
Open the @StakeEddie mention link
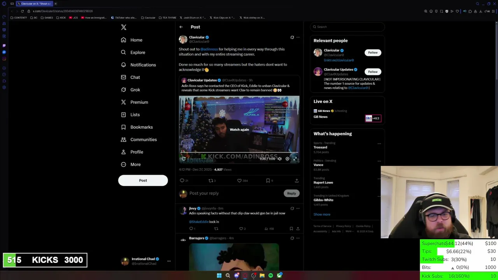(x=199, y=222)
